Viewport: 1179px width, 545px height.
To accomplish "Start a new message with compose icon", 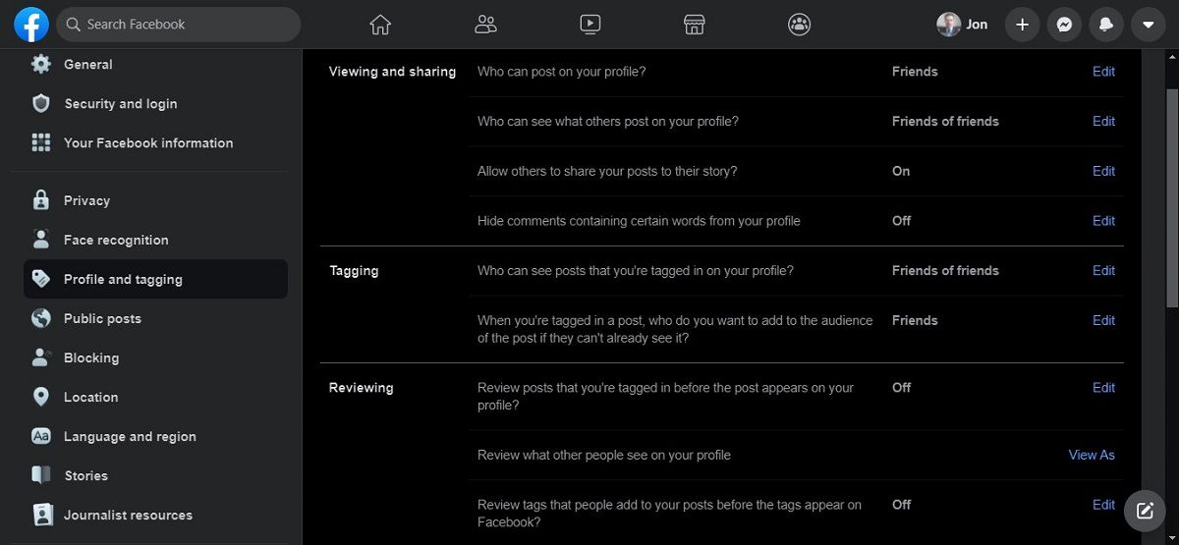I will click(x=1145, y=511).
